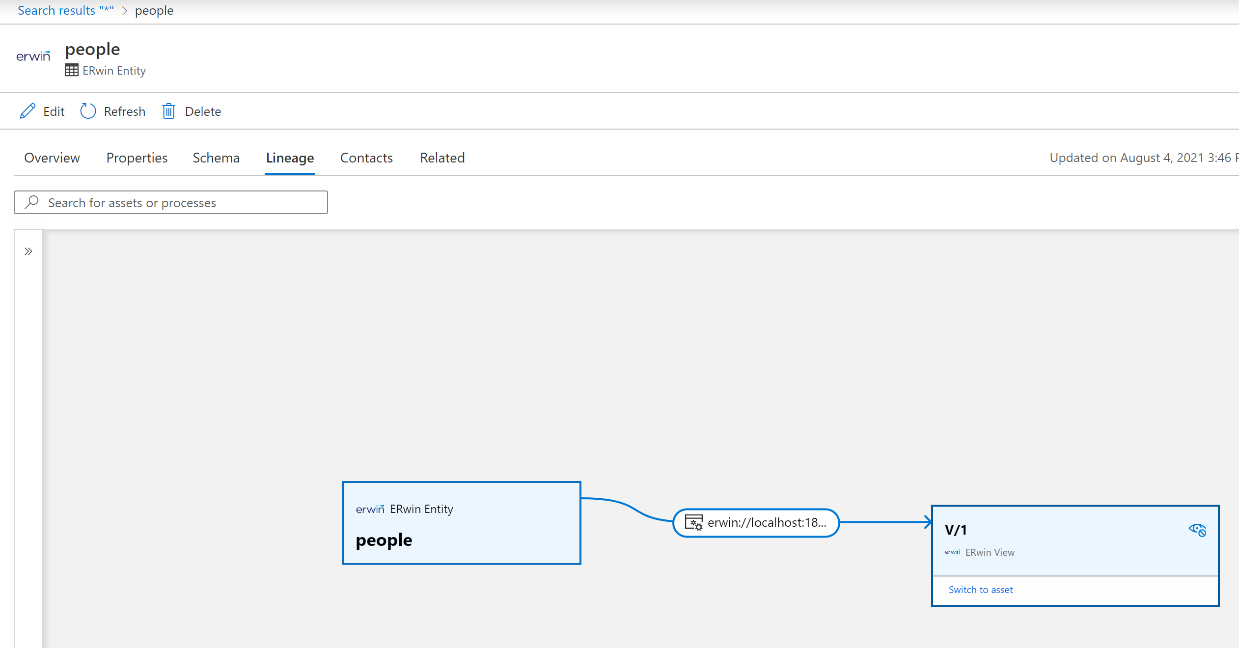Screen dimensions: 1239x648
Task: Click the people ERwin Entity node
Action: pyautogui.click(x=462, y=523)
